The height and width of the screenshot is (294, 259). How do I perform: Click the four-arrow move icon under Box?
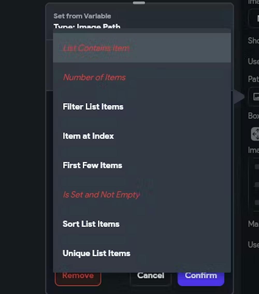[255, 134]
